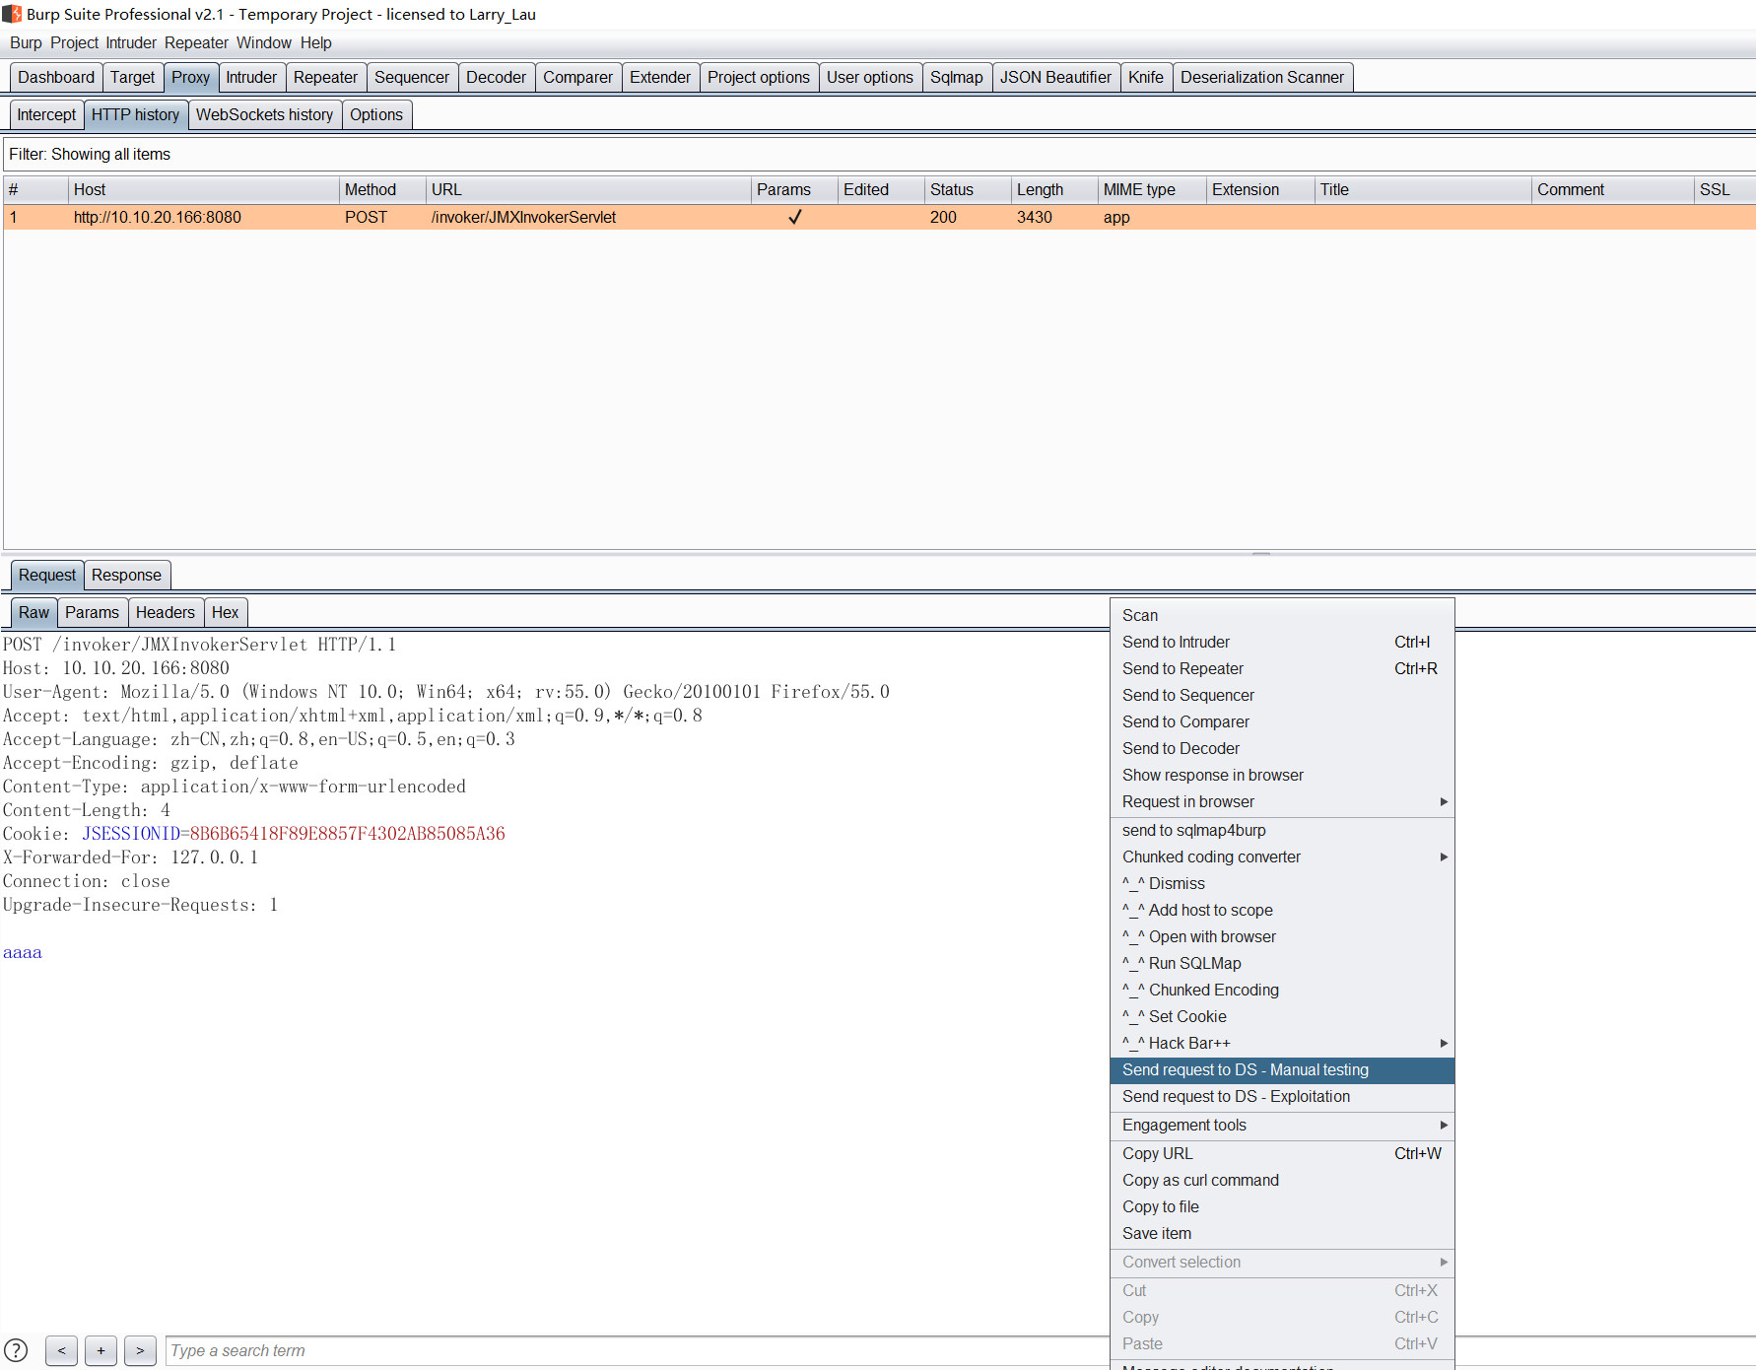Click the previous match '<' button

[x=61, y=1350]
